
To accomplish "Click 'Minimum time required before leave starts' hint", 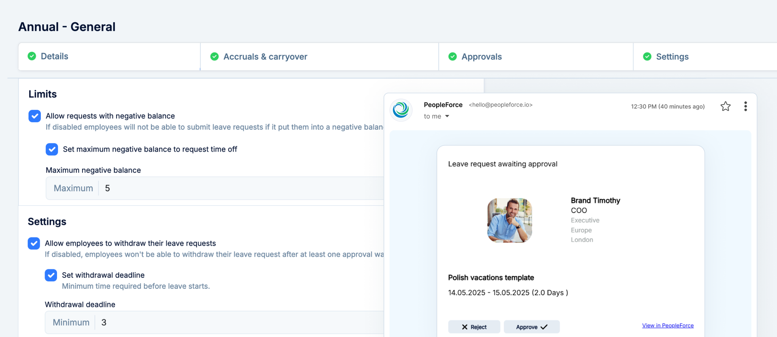I will pyautogui.click(x=136, y=286).
